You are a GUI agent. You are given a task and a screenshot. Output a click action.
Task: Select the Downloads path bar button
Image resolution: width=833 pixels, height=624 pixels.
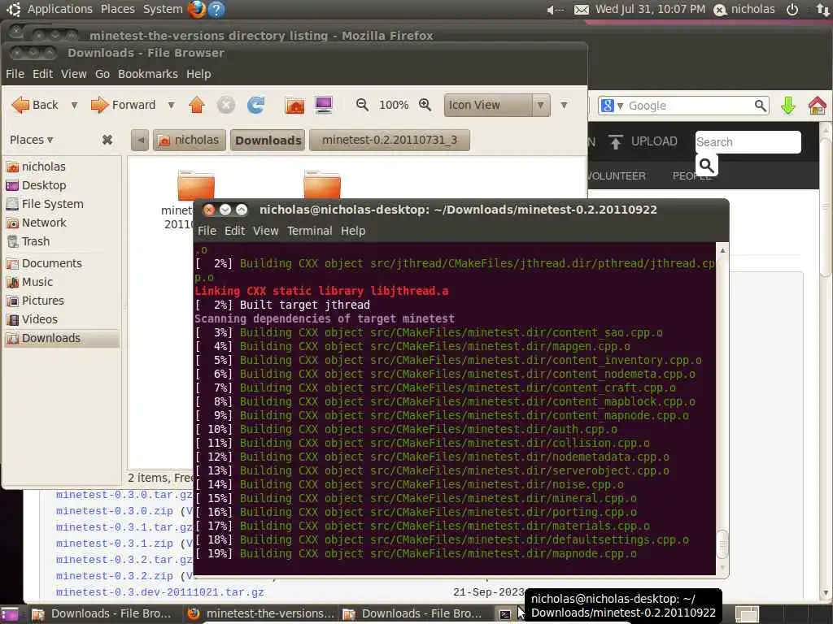click(x=268, y=140)
